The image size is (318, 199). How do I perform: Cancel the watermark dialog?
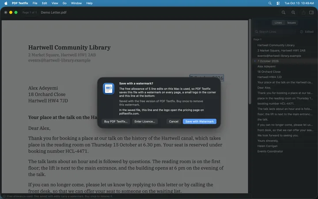point(174,122)
